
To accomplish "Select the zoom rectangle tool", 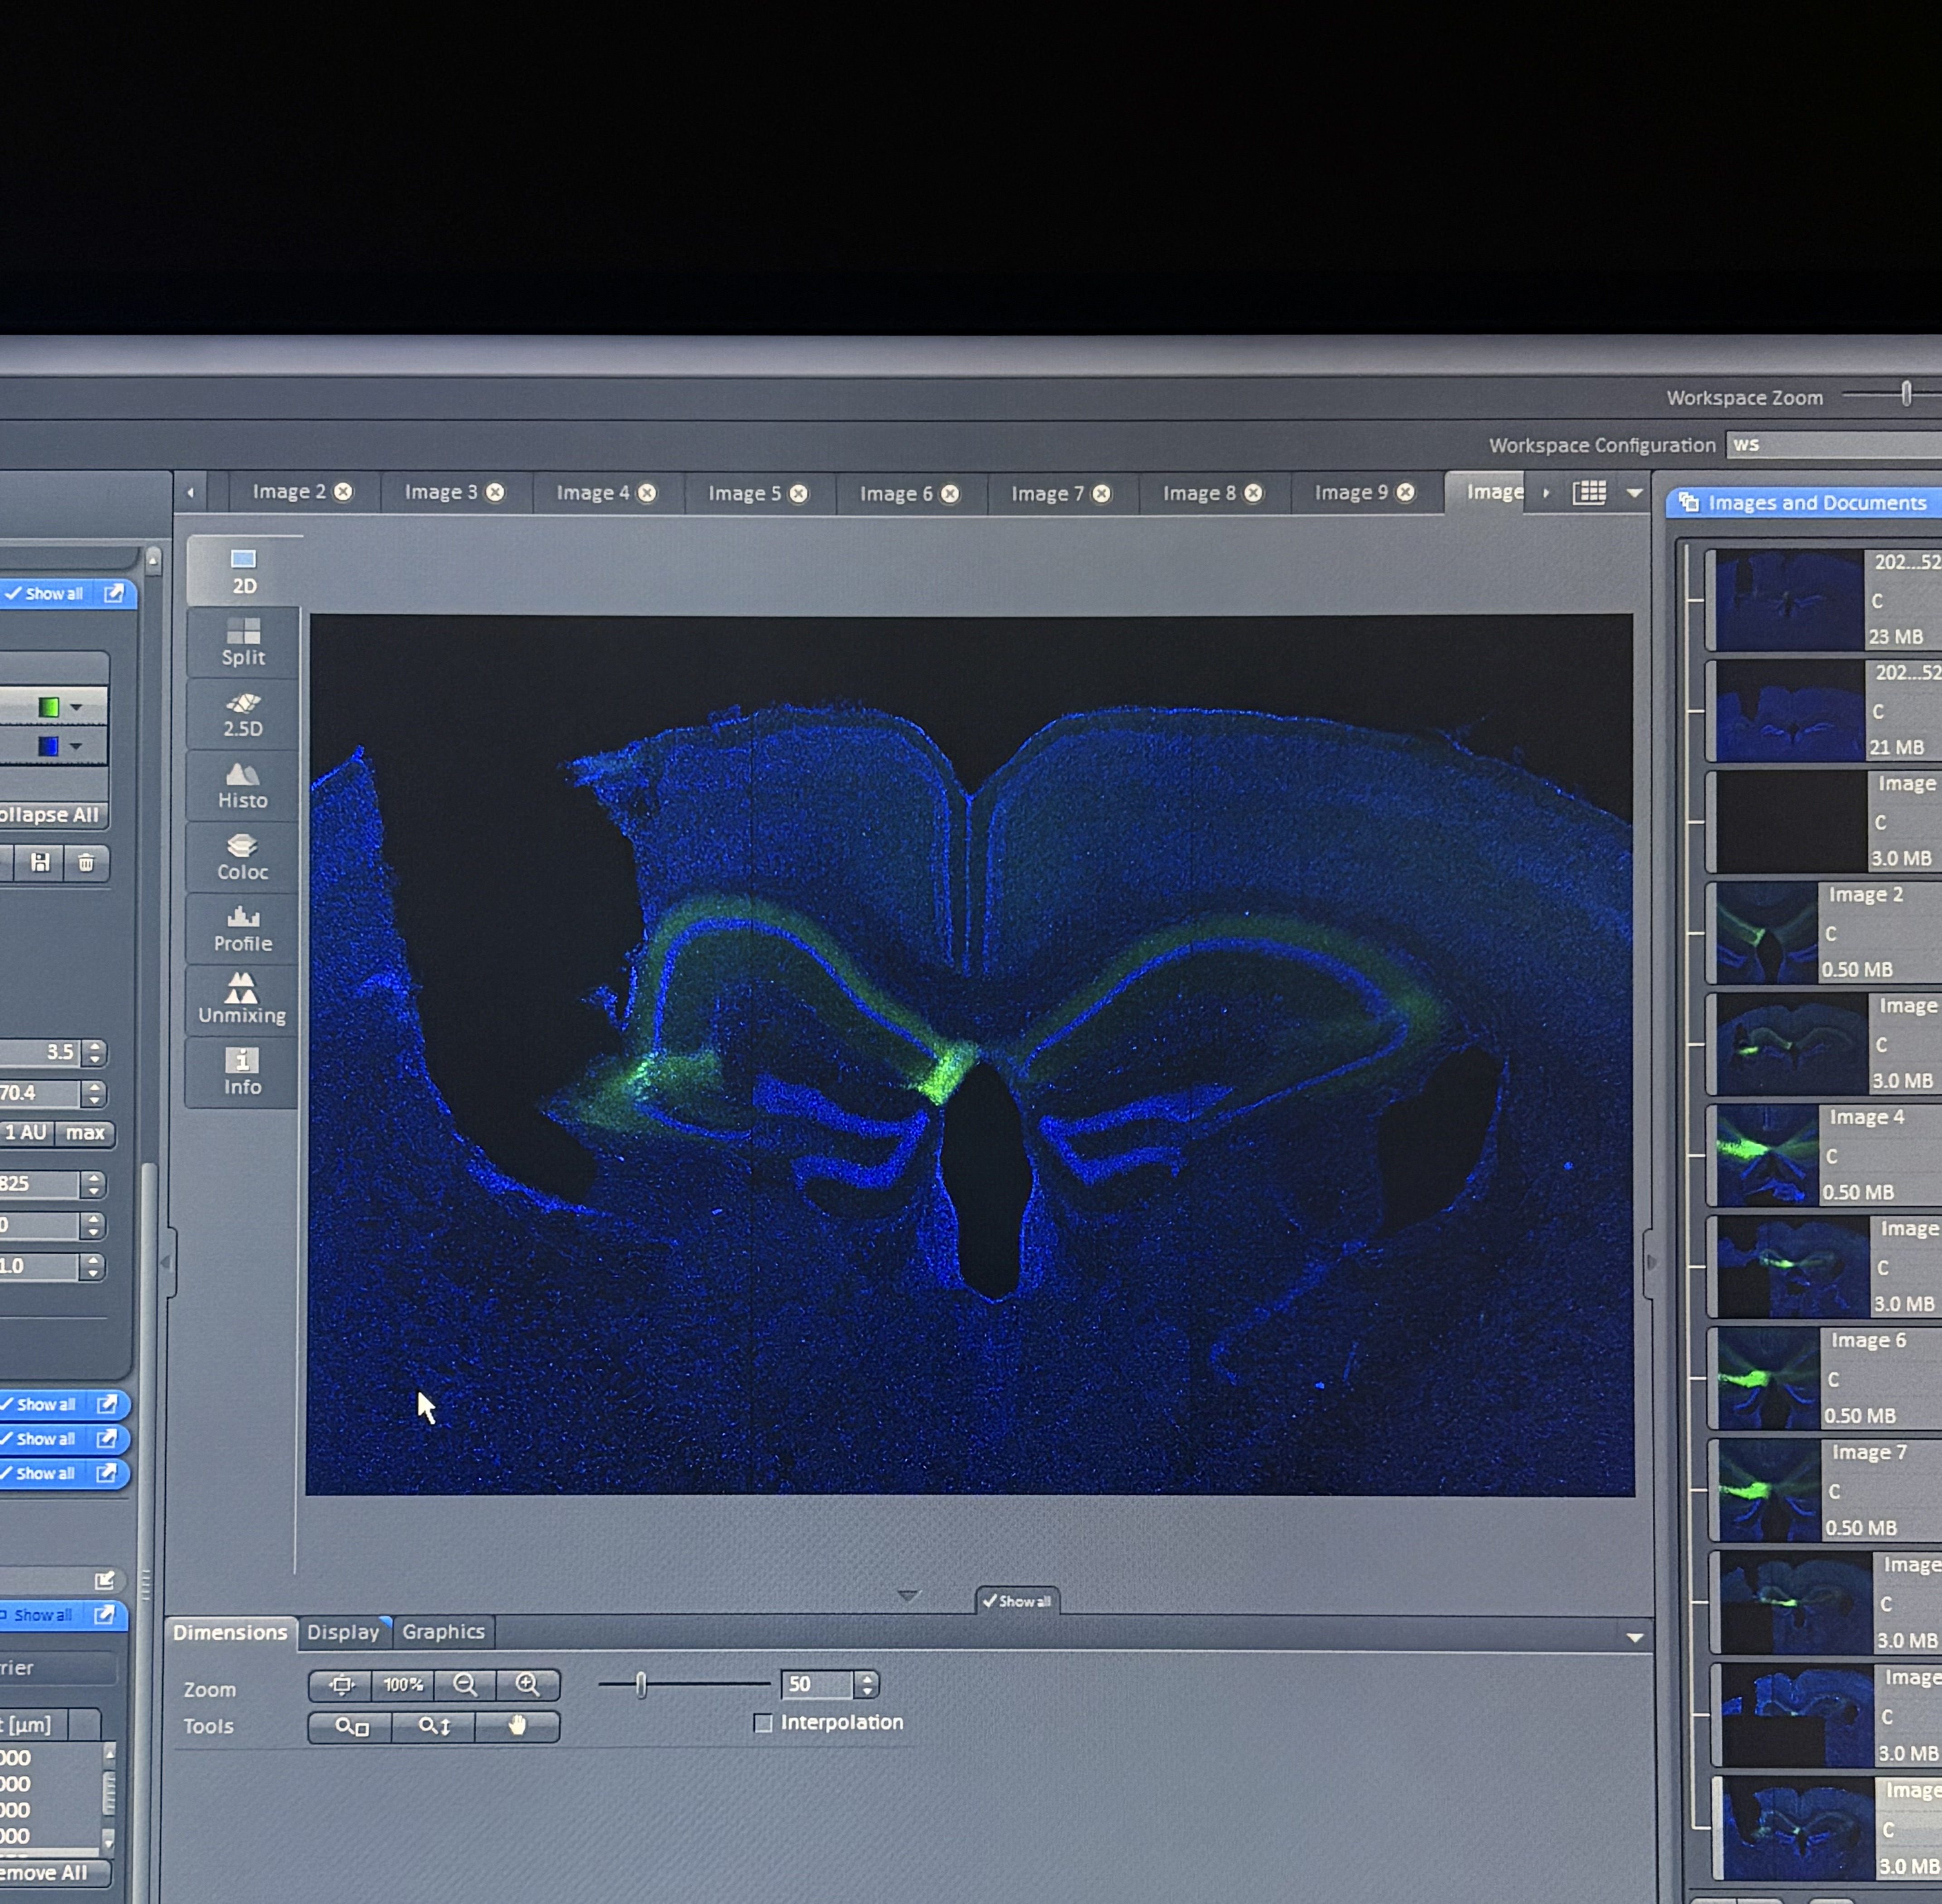I will click(x=351, y=1727).
